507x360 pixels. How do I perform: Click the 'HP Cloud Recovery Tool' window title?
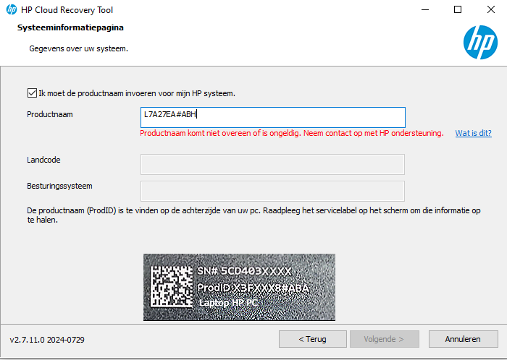(x=67, y=10)
